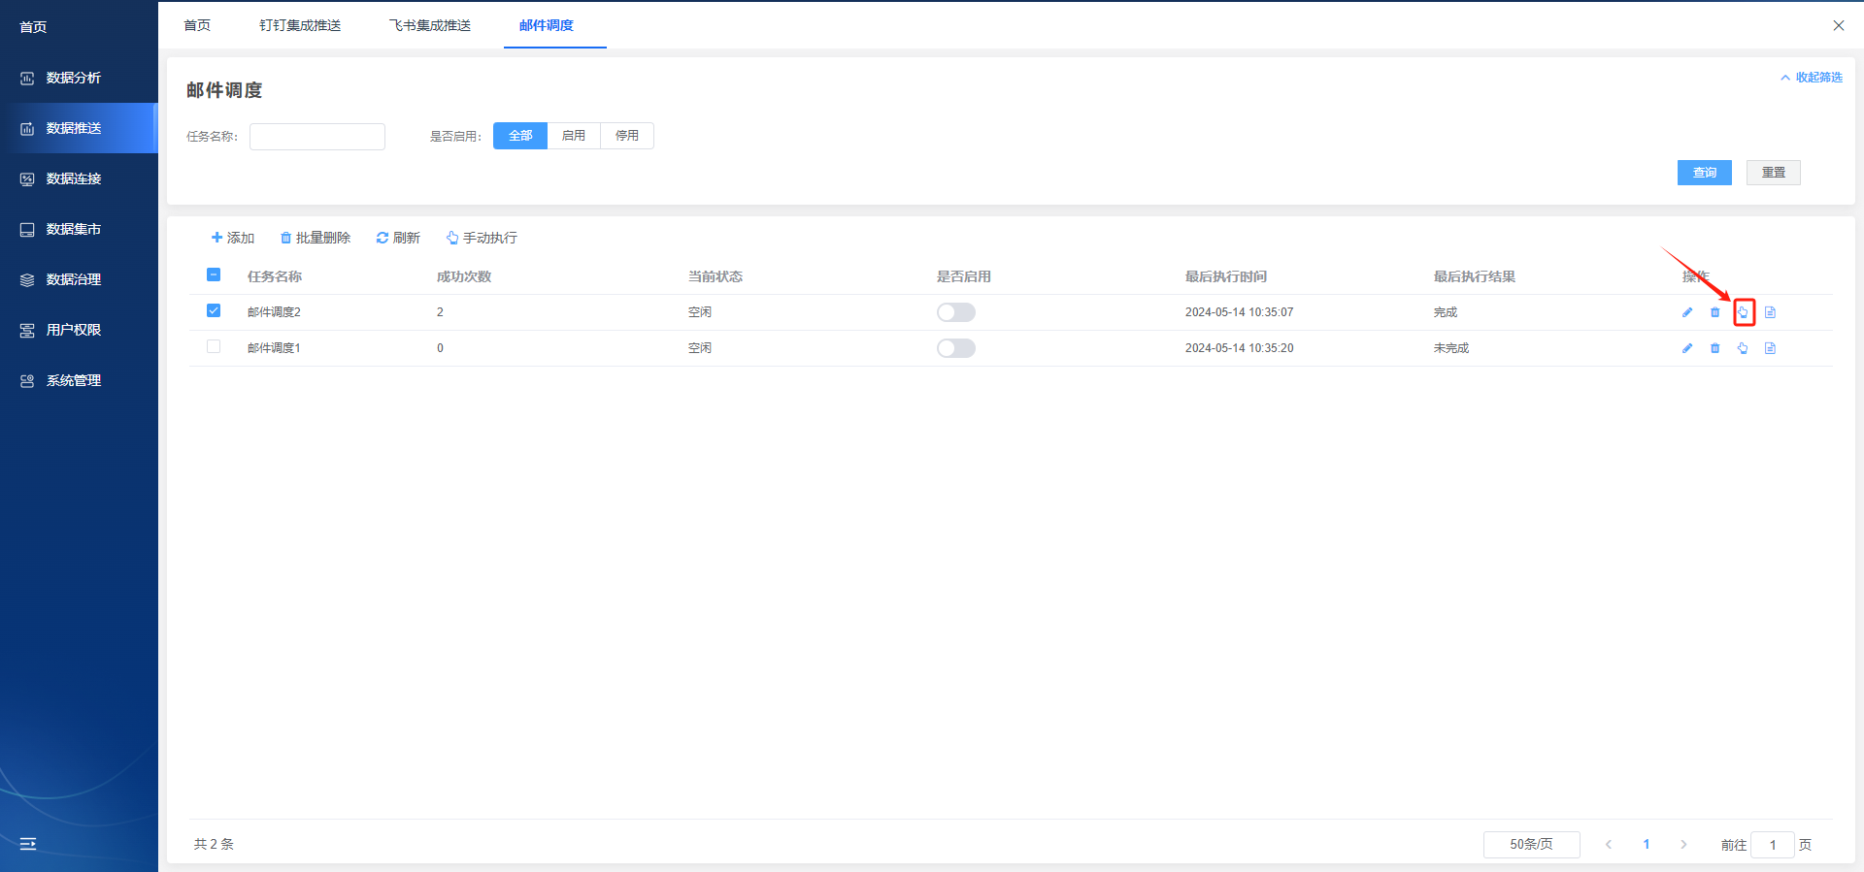Open 用户权限 in the sidebar
Image resolution: width=1864 pixels, height=872 pixels.
click(x=78, y=330)
